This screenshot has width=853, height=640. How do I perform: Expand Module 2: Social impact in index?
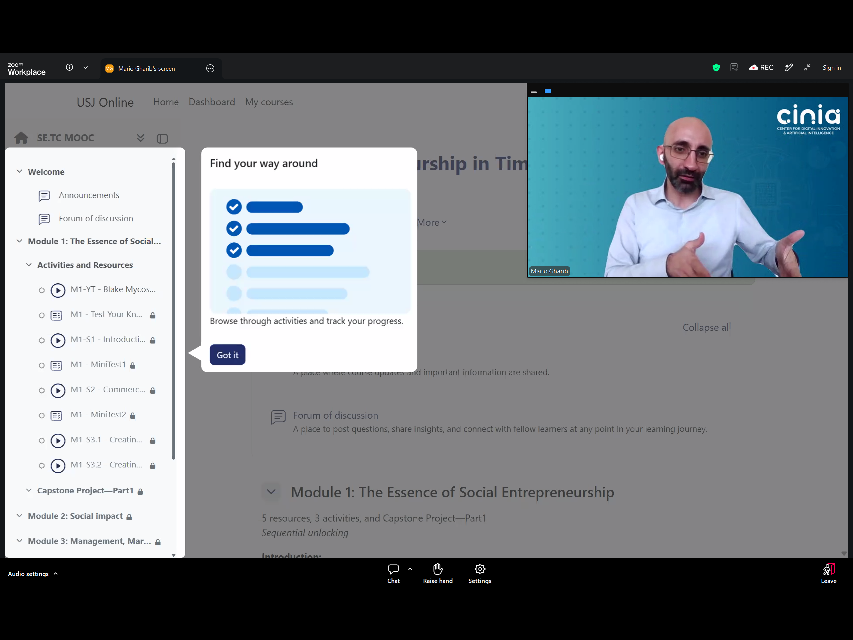19,516
